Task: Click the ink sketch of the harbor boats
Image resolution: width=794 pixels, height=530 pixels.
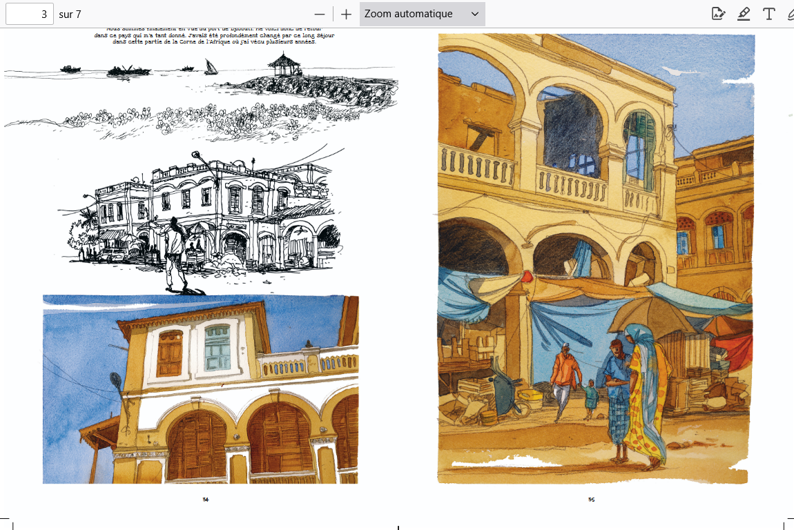Action: pos(201,96)
